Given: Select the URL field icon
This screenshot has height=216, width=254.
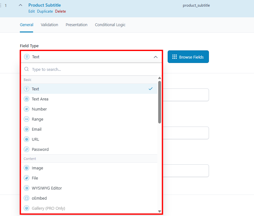Looking at the screenshot, I should pos(26,139).
